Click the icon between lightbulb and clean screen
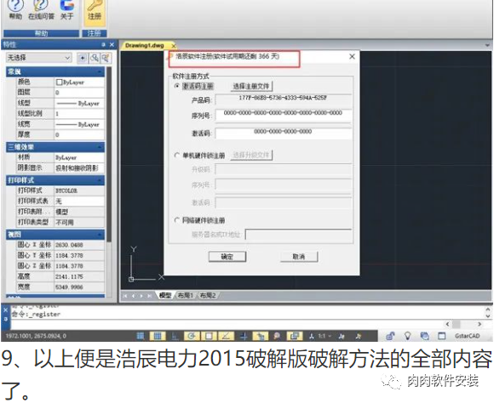The width and height of the screenshot is (494, 403). [424, 336]
